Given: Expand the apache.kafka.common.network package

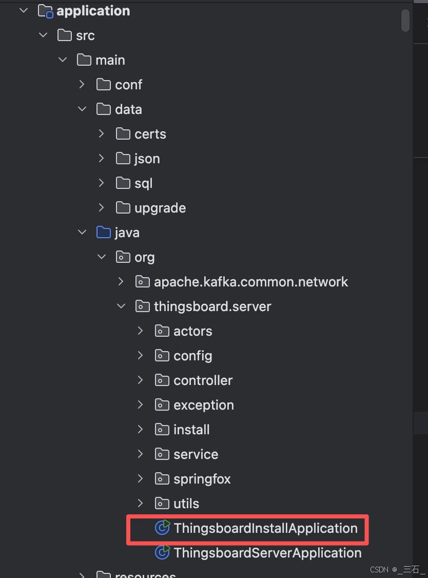Looking at the screenshot, I should [121, 282].
